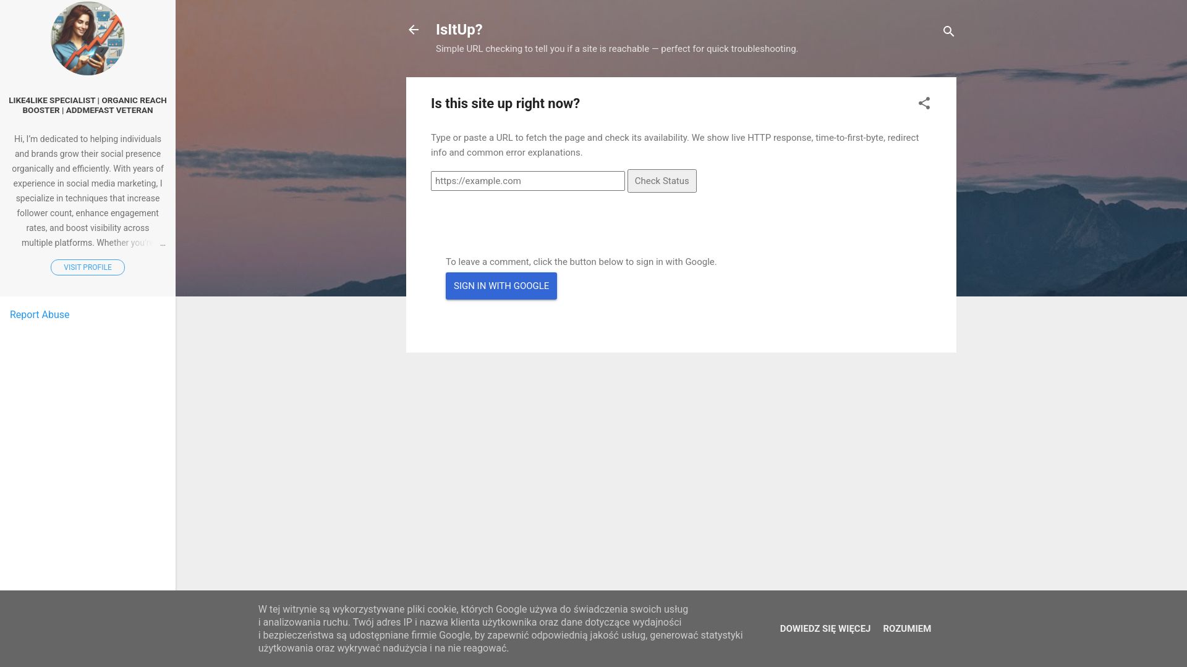Screen dimensions: 1187x667
Task: Click the Report Abuse link
Action: click(x=40, y=314)
